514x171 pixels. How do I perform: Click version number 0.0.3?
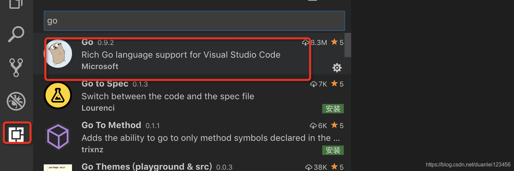coord(224,167)
